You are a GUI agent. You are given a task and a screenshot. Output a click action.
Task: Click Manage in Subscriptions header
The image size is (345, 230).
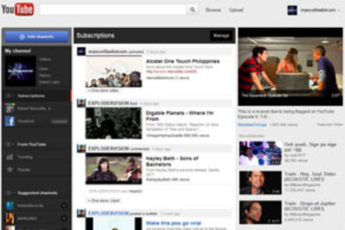tap(221, 36)
